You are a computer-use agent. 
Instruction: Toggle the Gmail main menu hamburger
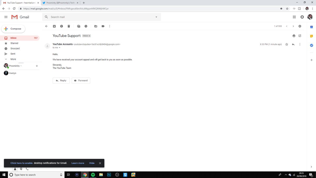[6, 17]
